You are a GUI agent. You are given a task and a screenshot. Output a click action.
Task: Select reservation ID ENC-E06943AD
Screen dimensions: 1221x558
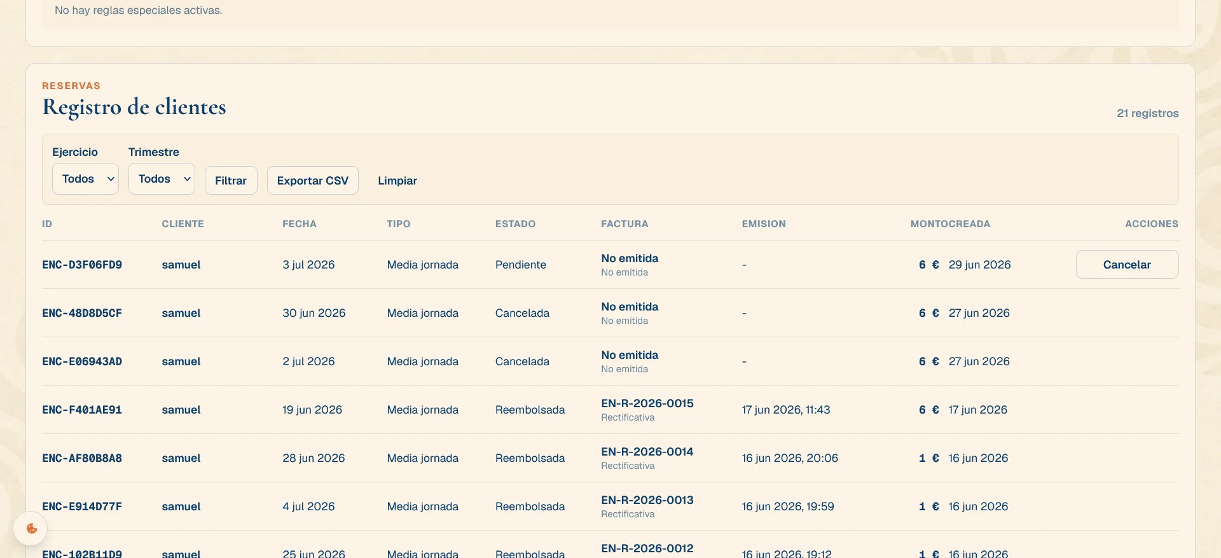(x=82, y=361)
